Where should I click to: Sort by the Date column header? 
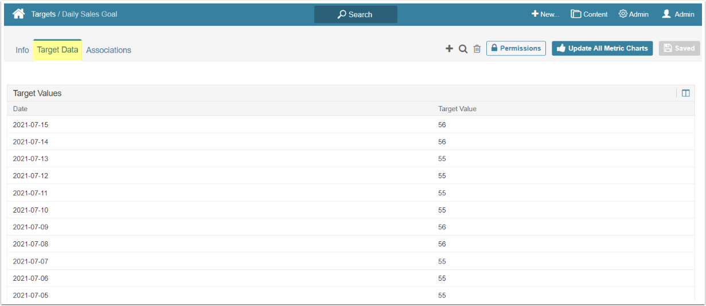20,108
